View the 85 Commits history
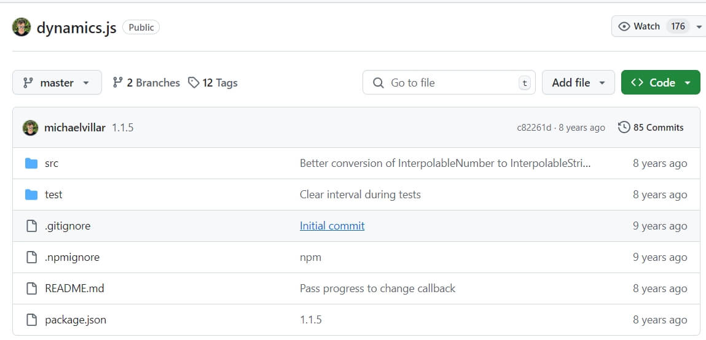This screenshot has height=340, width=706. [x=651, y=128]
